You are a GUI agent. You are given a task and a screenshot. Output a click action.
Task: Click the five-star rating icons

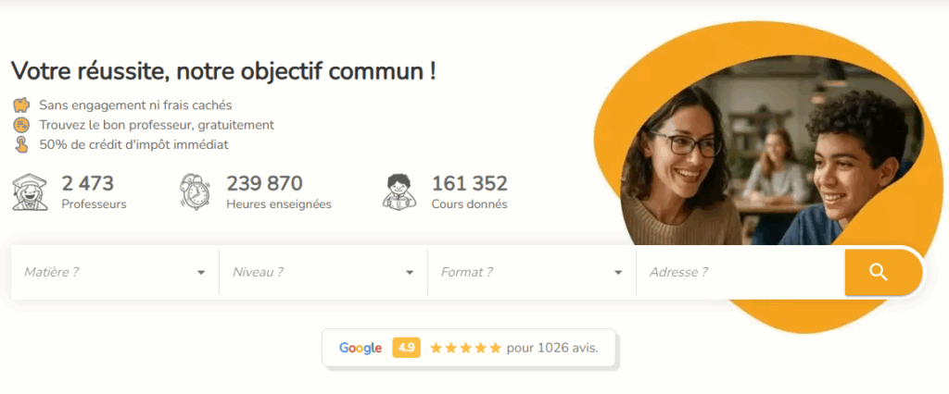465,348
